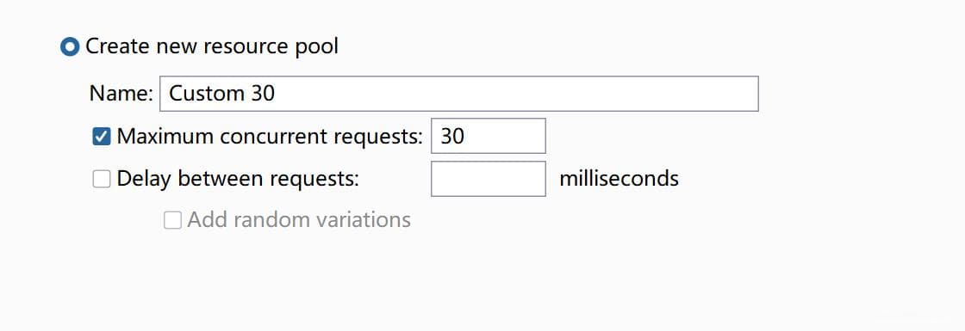Focus the Maximum concurrent requests value field
965x331 pixels.
(488, 137)
